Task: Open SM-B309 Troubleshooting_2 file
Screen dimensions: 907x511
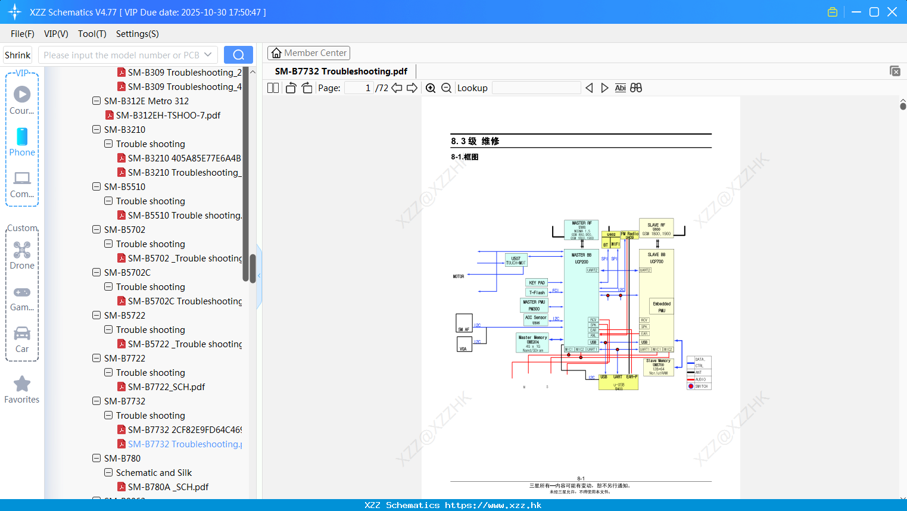Action: pos(185,72)
